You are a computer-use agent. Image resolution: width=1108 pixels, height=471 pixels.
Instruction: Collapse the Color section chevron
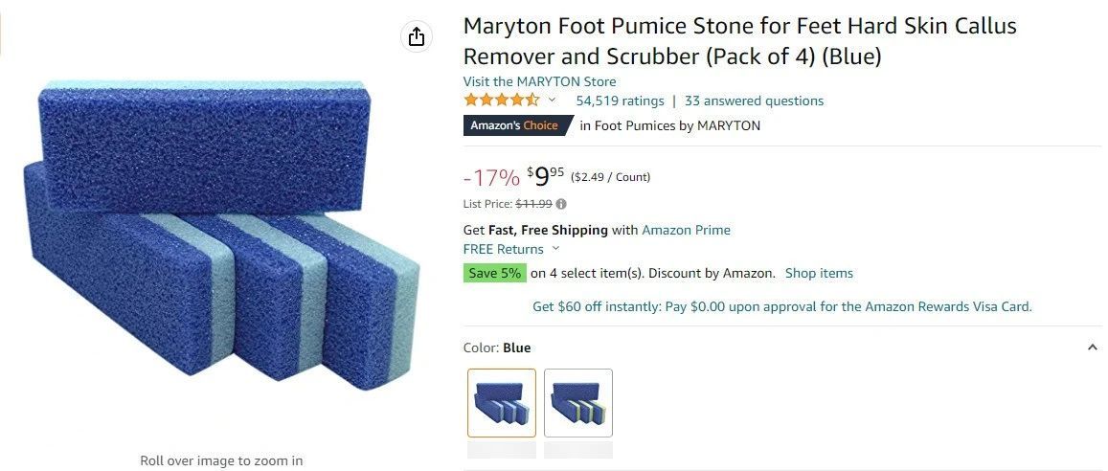(x=1093, y=348)
